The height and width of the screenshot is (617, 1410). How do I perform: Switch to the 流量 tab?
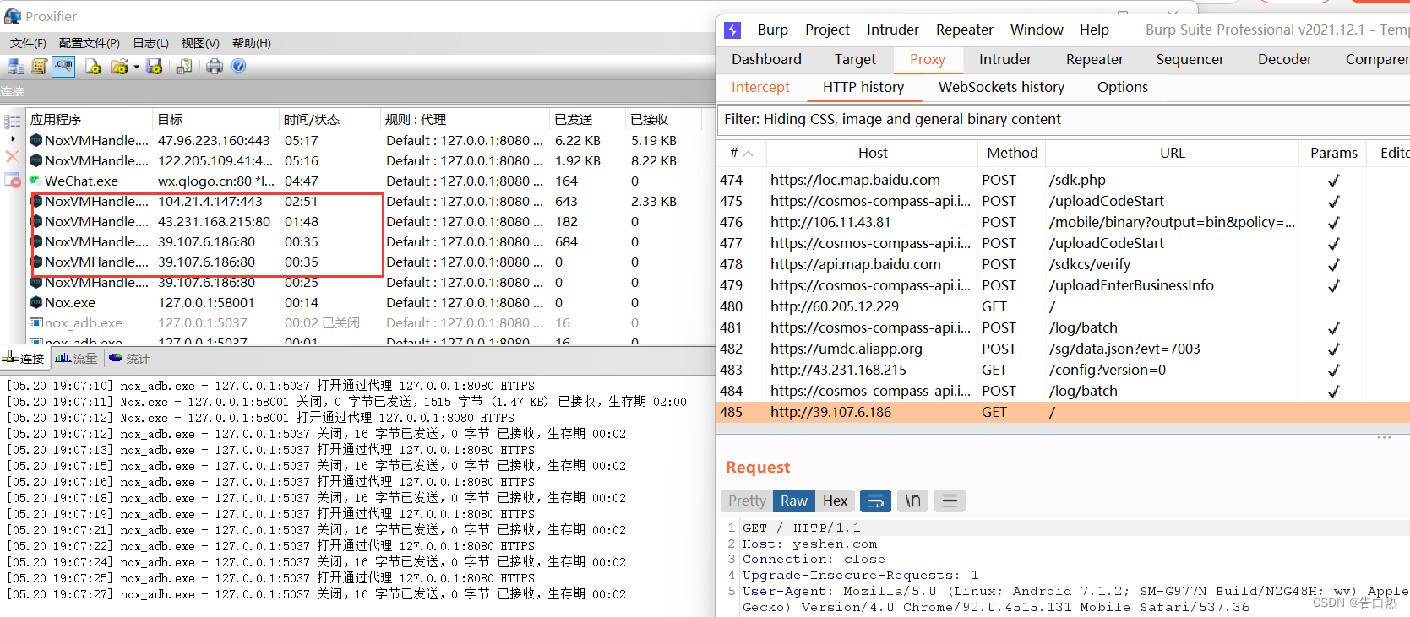click(x=76, y=359)
